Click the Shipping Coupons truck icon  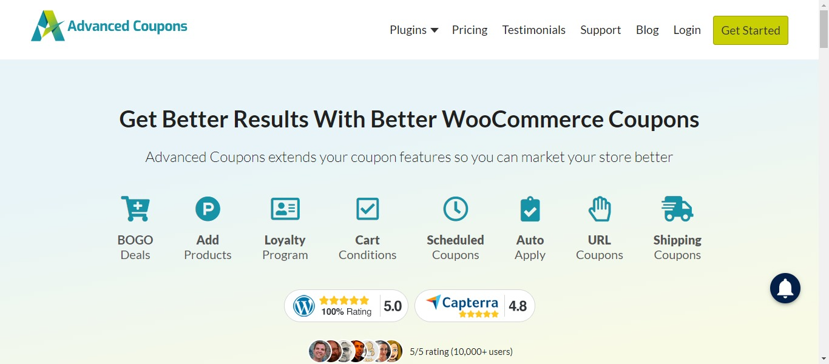pyautogui.click(x=677, y=209)
